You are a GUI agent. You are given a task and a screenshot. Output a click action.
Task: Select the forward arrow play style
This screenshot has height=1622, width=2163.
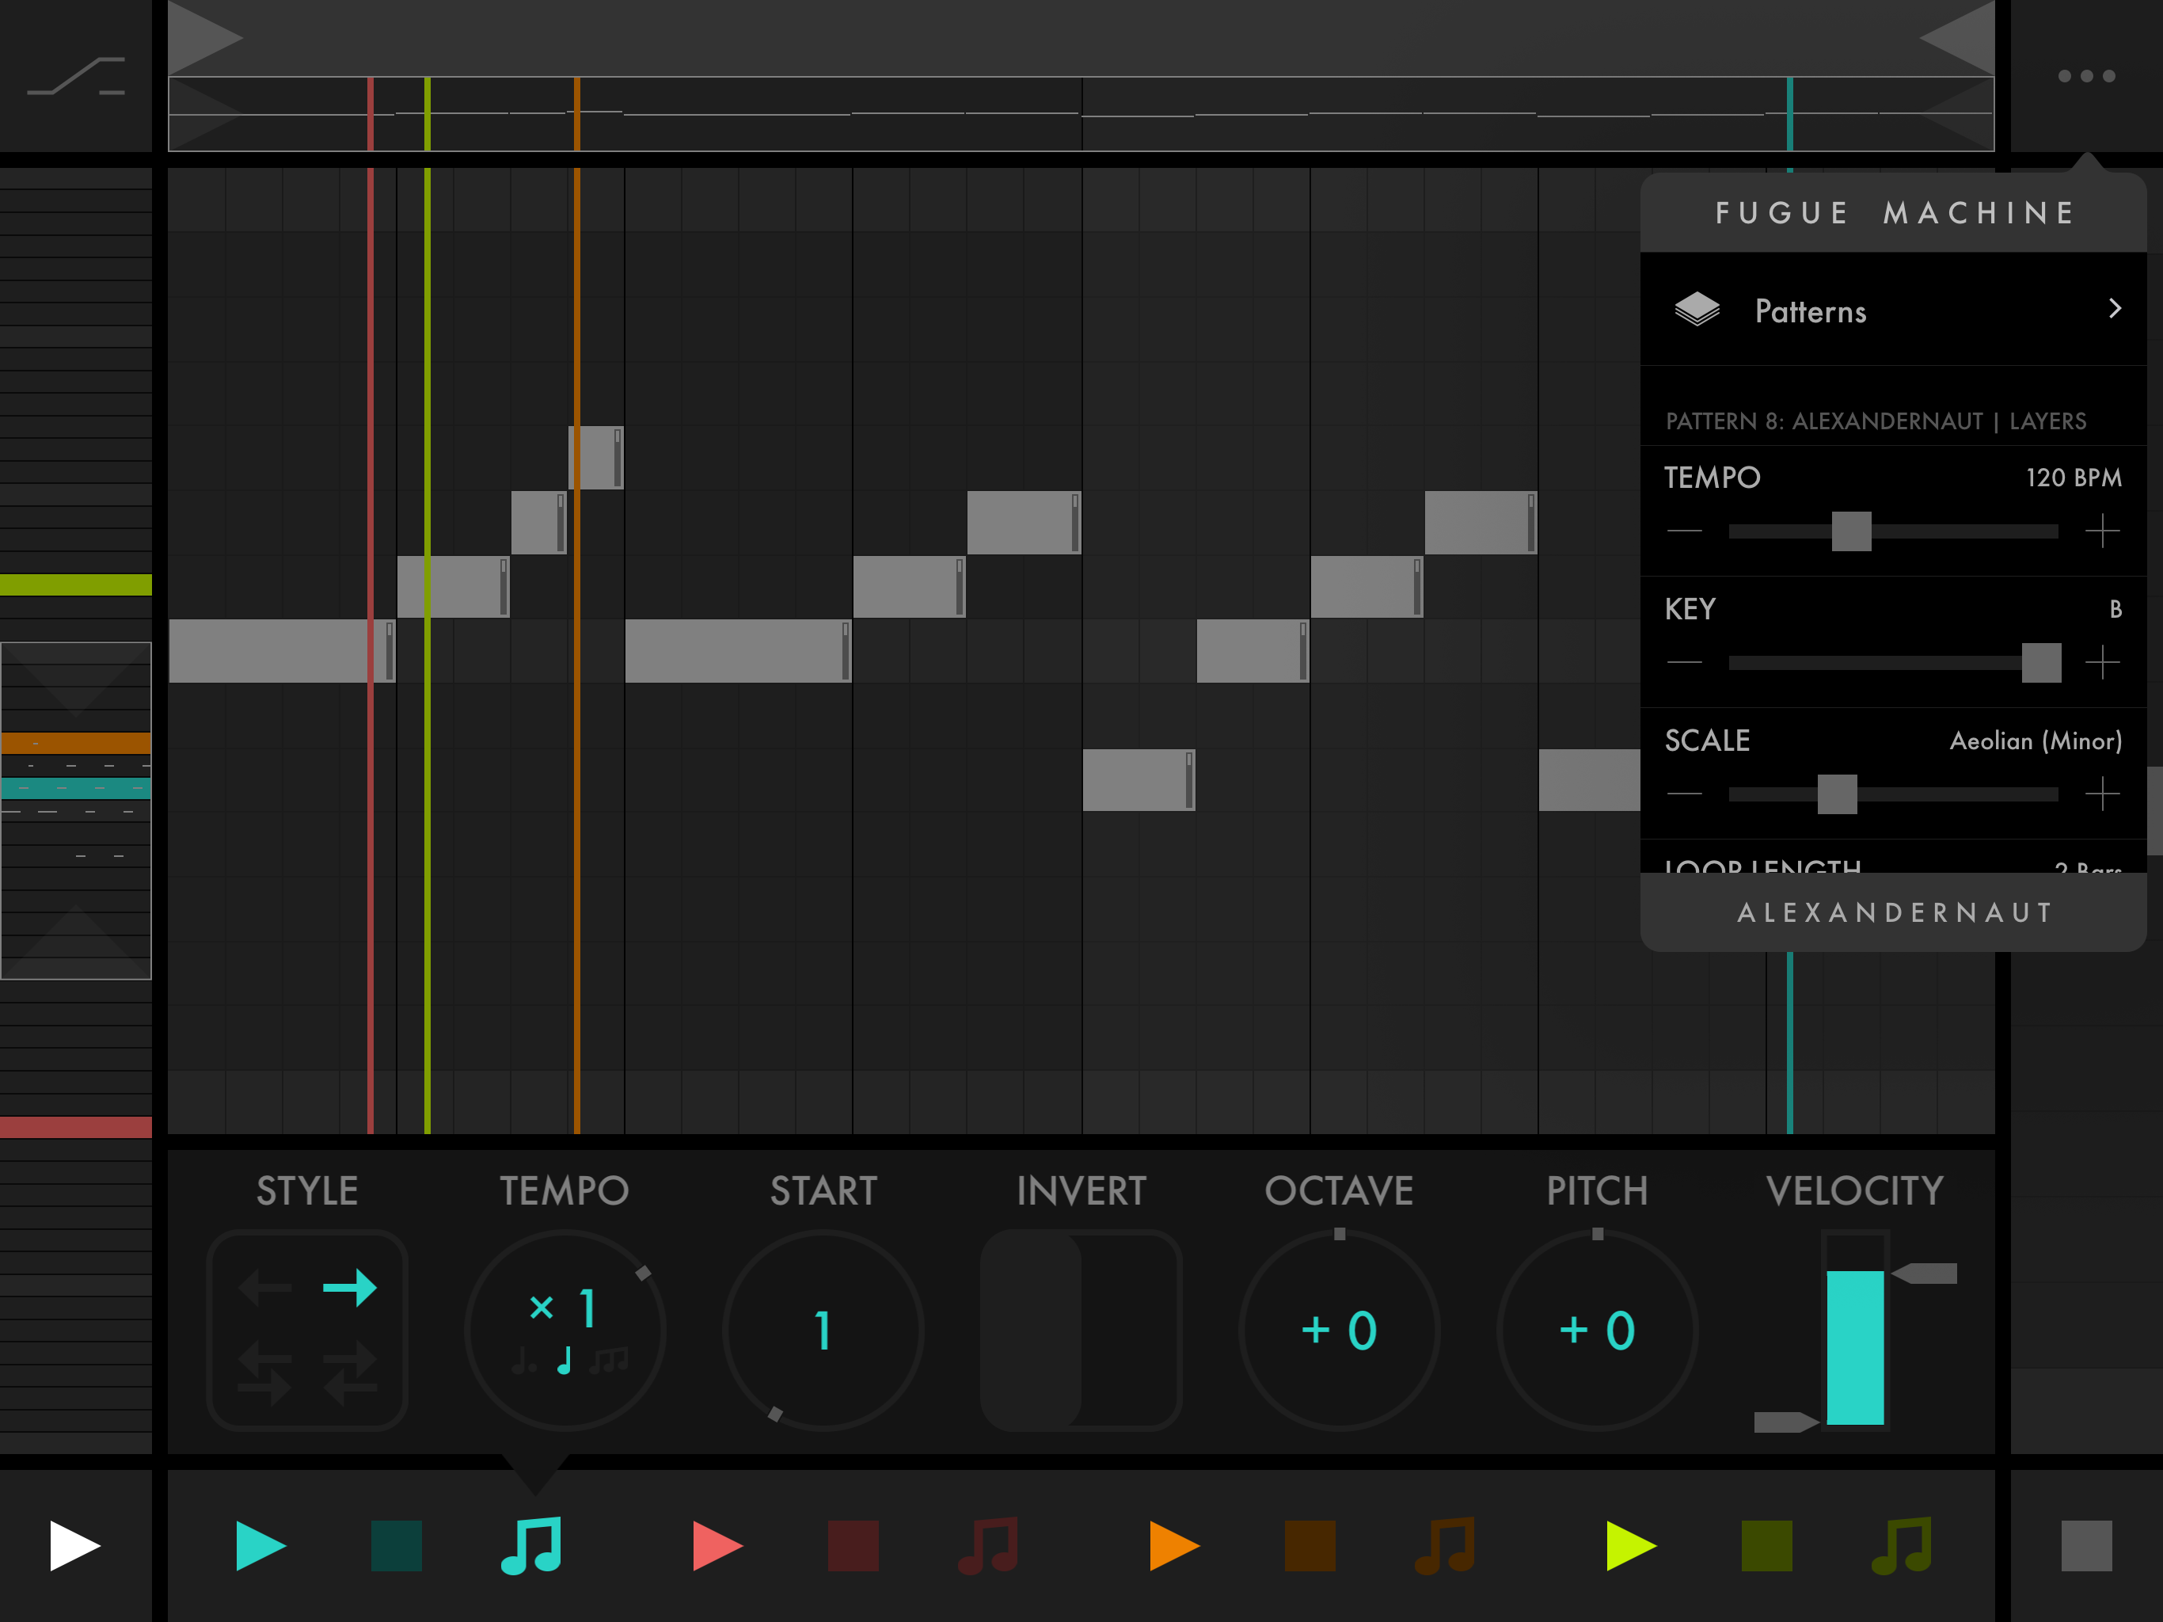[349, 1288]
